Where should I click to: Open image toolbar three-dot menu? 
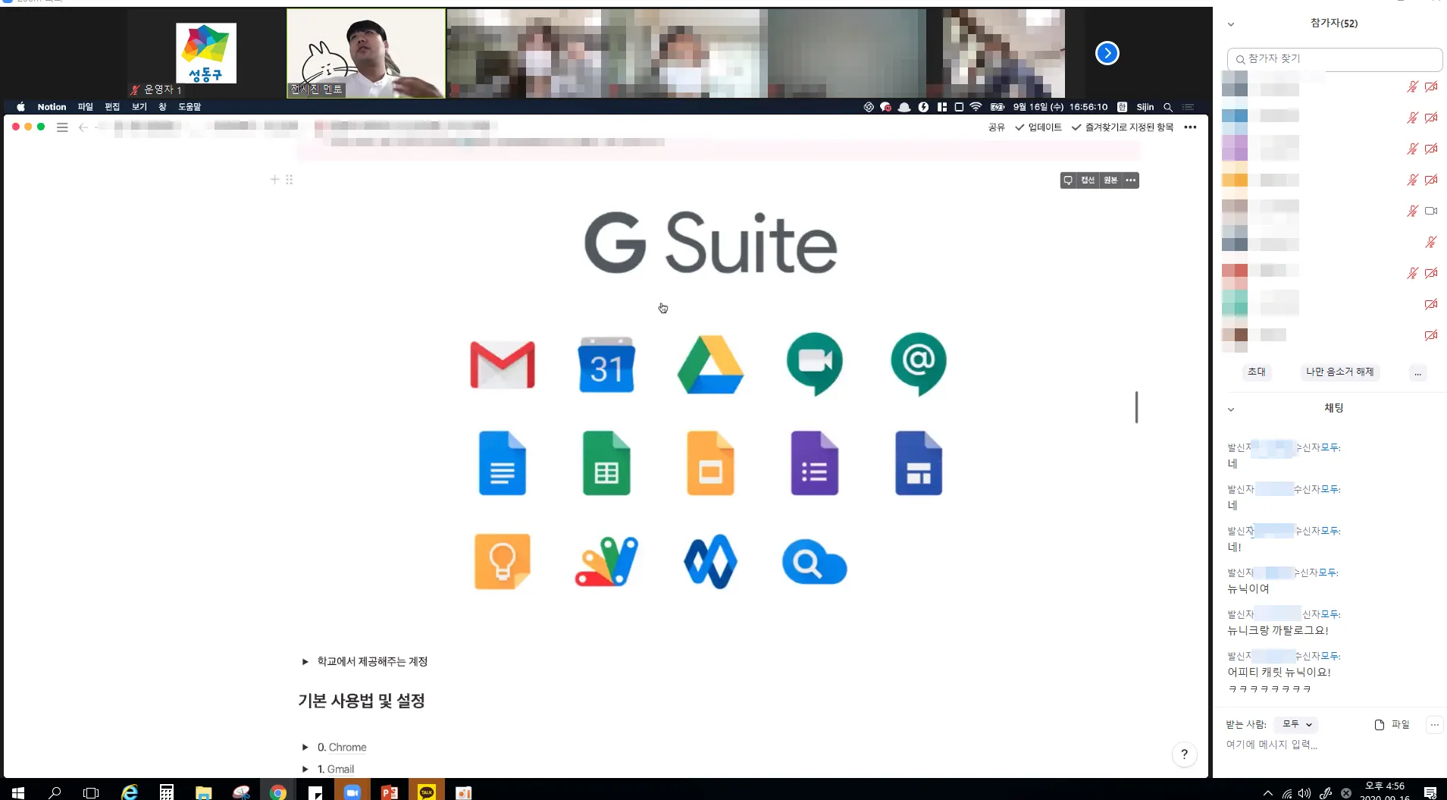point(1131,180)
